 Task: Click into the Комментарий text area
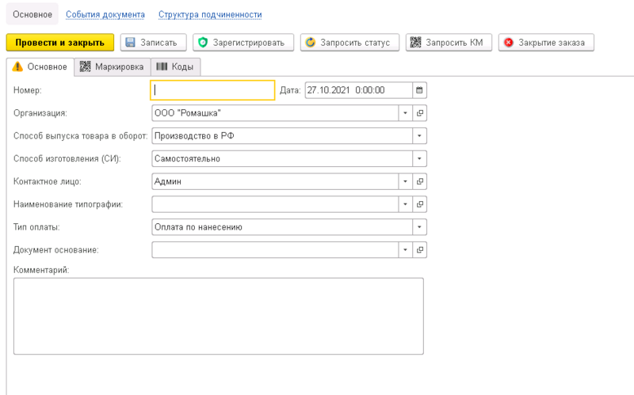(x=218, y=315)
